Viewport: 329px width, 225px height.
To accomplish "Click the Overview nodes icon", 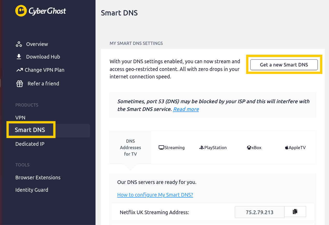I will tap(19, 44).
